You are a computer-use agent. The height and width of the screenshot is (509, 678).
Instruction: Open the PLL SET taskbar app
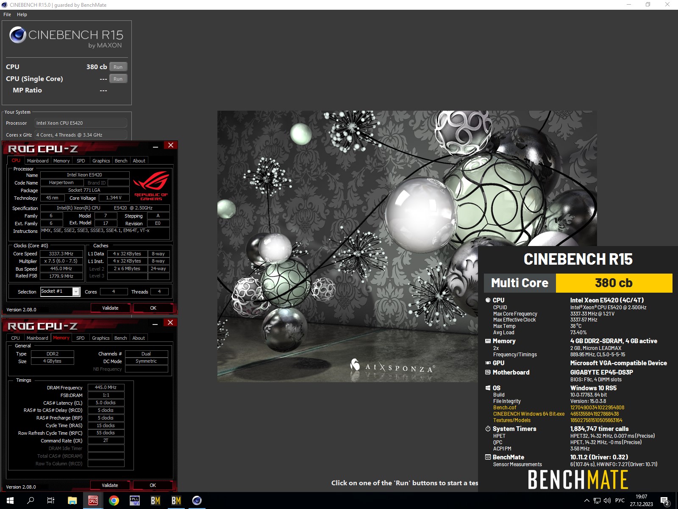(135, 501)
